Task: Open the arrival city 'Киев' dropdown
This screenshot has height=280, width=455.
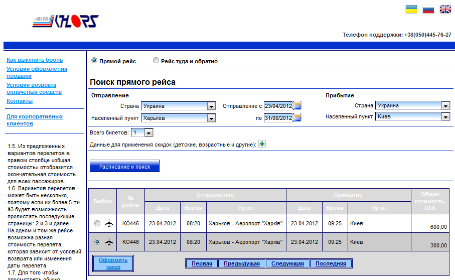Action: click(445, 116)
